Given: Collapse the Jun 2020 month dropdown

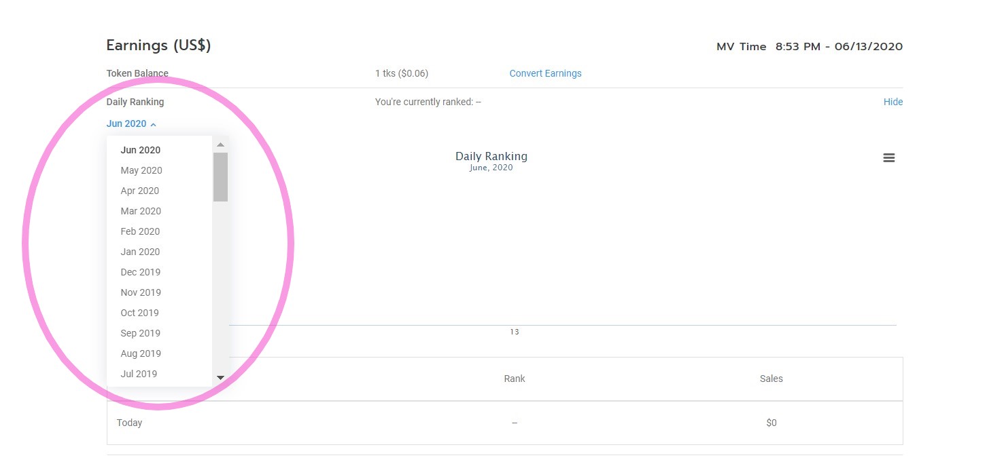Looking at the screenshot, I should [131, 124].
